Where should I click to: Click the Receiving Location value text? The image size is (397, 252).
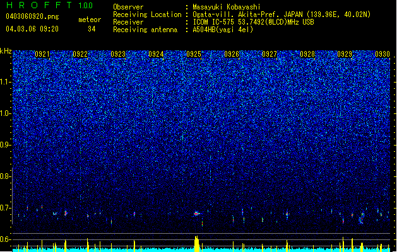[281, 14]
